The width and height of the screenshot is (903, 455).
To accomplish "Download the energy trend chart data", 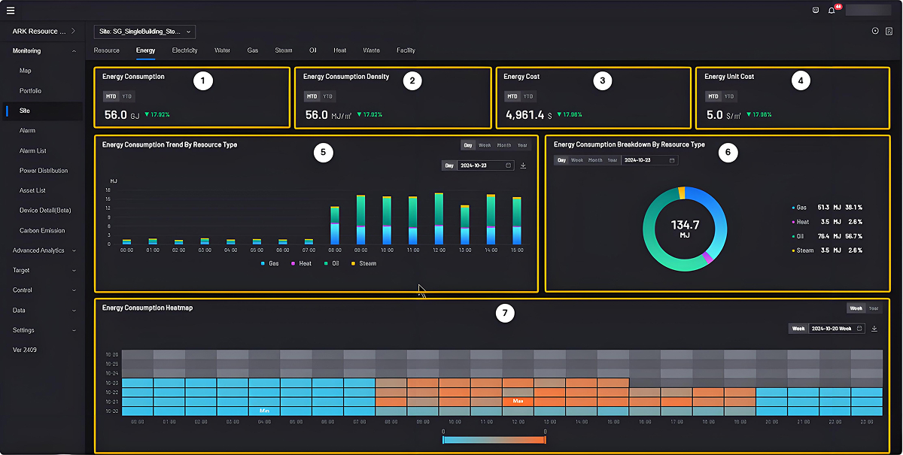I will coord(523,165).
